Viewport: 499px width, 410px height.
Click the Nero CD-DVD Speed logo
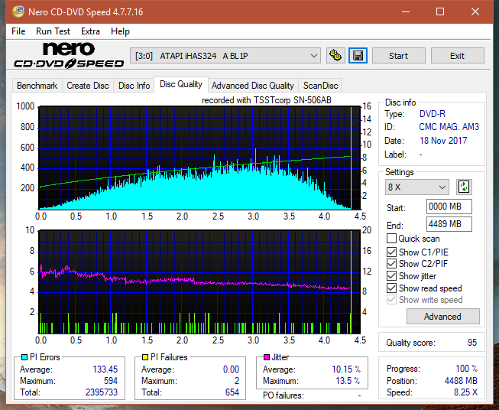pos(69,56)
